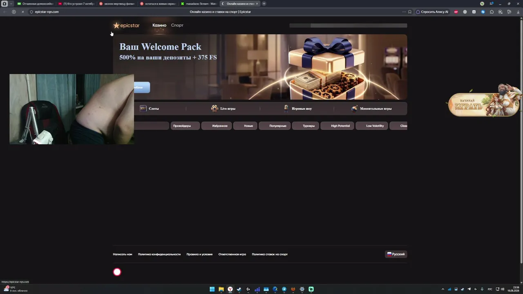523x294 pixels.
Task: Open Правила и условия link
Action: click(199, 254)
